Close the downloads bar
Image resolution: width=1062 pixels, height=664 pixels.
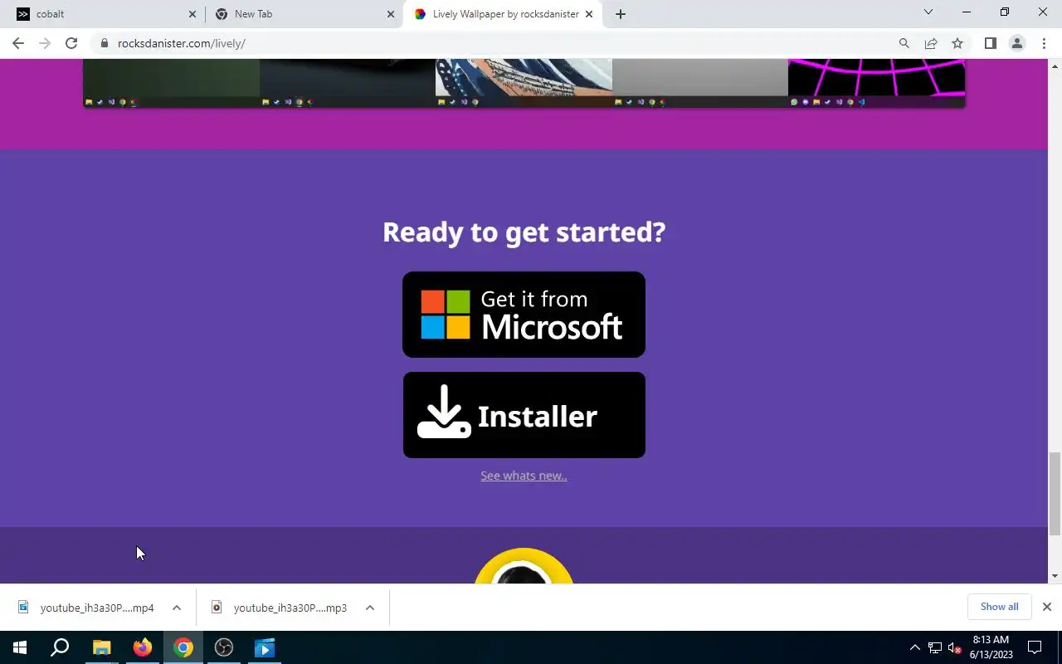tap(1047, 607)
